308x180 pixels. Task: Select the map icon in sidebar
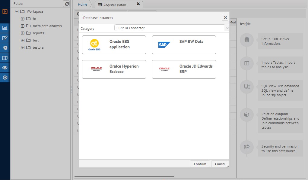tap(5, 58)
